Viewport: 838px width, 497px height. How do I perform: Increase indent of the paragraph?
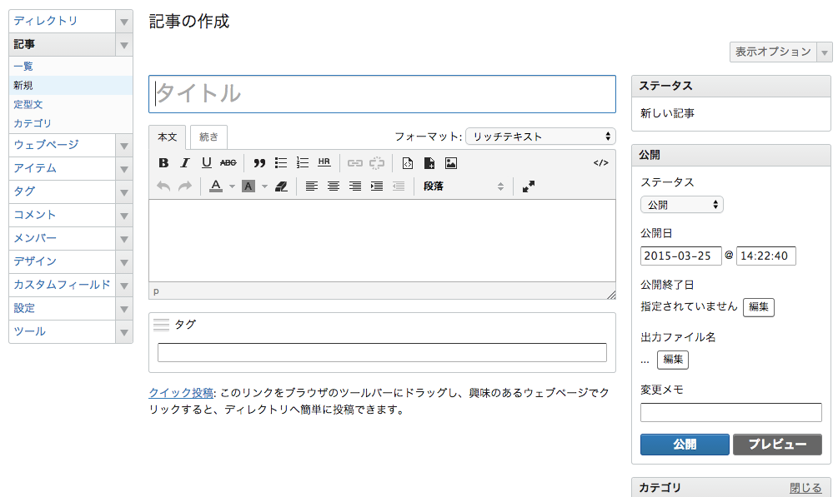tap(377, 186)
